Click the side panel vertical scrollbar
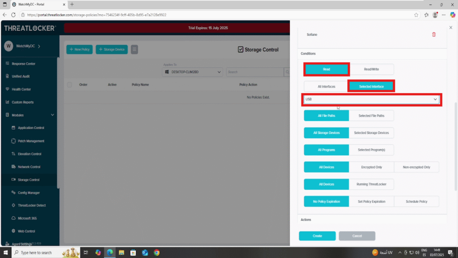This screenshot has height=258, width=458. pyautogui.click(x=456, y=146)
